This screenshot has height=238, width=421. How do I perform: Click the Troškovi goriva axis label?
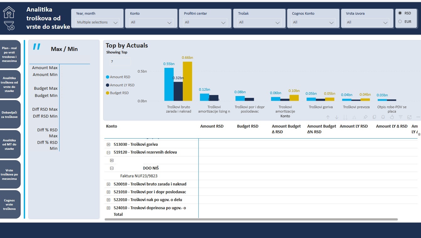point(320,107)
